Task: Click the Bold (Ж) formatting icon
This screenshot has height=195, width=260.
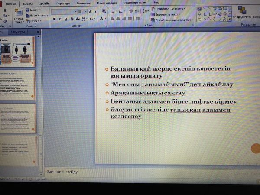Action: [54, 19]
